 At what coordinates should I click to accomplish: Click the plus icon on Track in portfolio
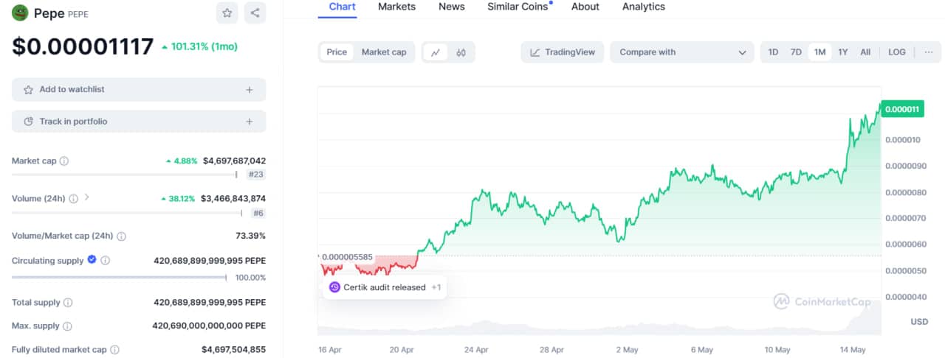tap(250, 122)
